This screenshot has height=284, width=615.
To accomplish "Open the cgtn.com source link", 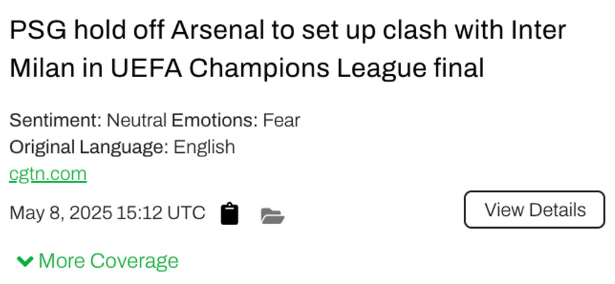I will pyautogui.click(x=48, y=174).
